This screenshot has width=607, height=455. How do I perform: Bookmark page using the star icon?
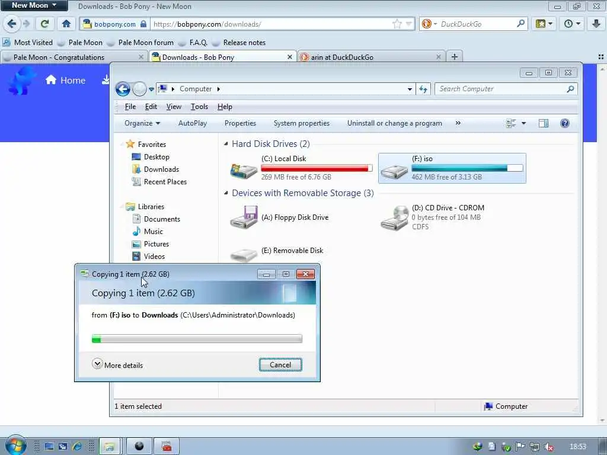coord(397,24)
